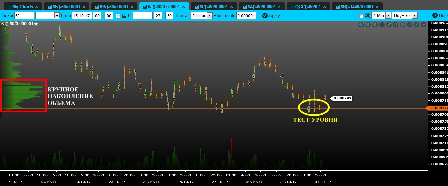Screen dimensions: 448x186
Task: Tick the auto-refresh checkbox near 1 Min
Action: pos(361,16)
